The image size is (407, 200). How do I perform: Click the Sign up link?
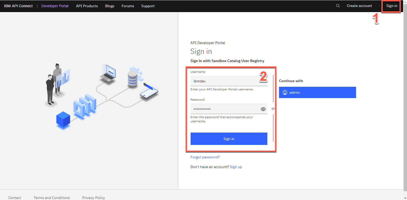pyautogui.click(x=236, y=167)
